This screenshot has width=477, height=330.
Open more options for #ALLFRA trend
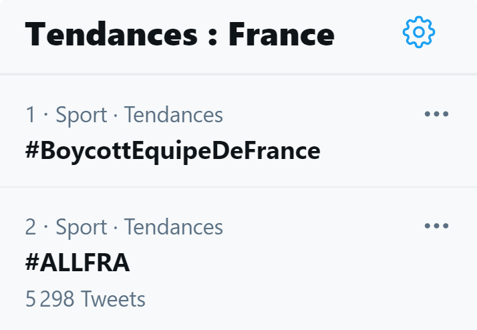click(x=436, y=226)
